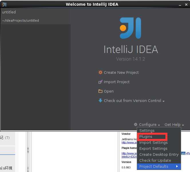Choose Import Settings menu entry

(159, 143)
